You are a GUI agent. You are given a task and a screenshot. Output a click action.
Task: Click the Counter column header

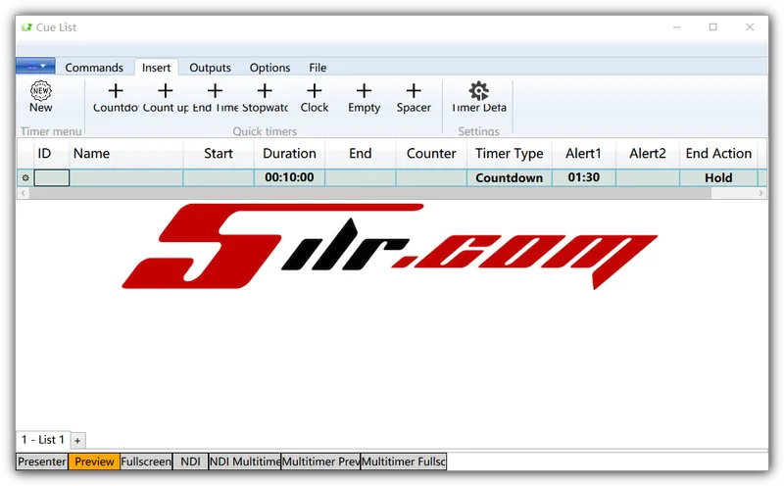[x=431, y=154]
